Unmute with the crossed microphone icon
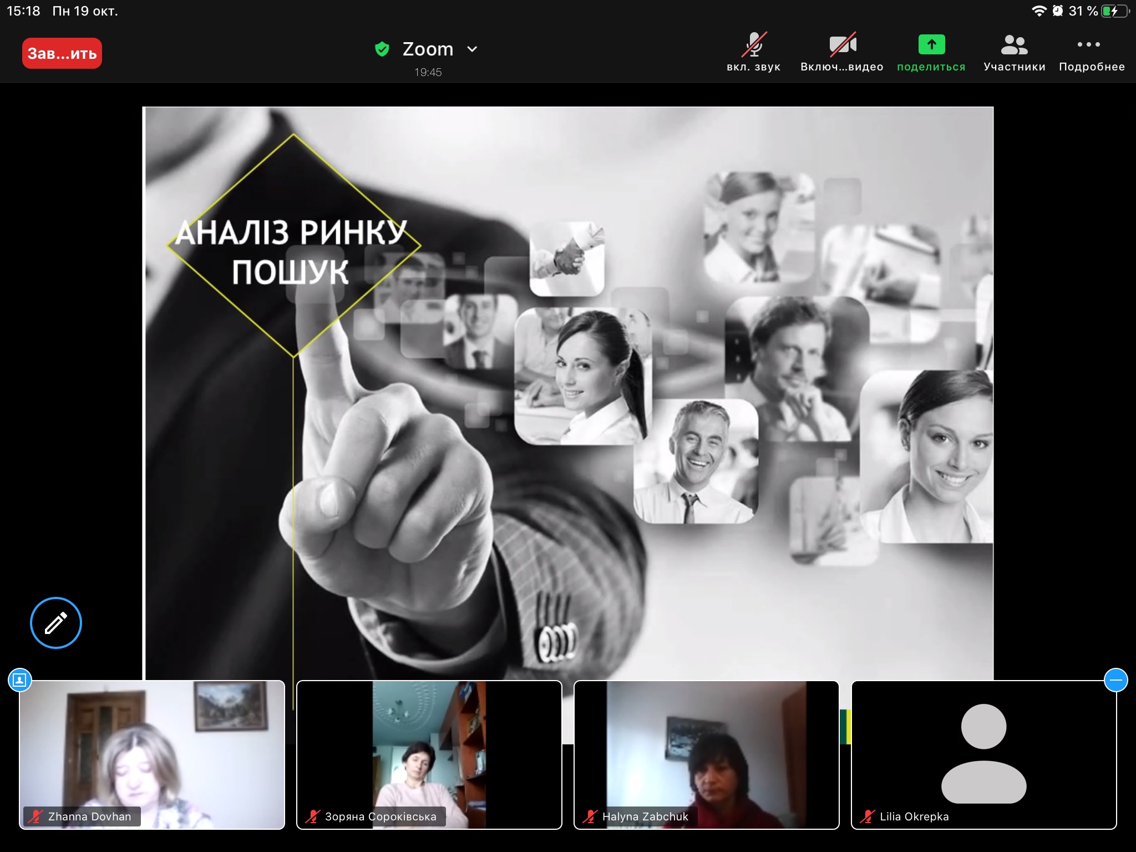The height and width of the screenshot is (852, 1136). click(x=754, y=44)
